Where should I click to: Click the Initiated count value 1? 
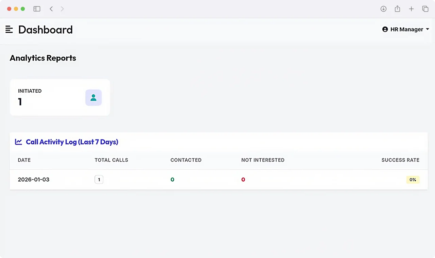click(x=20, y=102)
